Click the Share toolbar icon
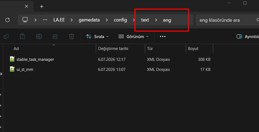This screenshot has width=259, height=132. [x=55, y=36]
